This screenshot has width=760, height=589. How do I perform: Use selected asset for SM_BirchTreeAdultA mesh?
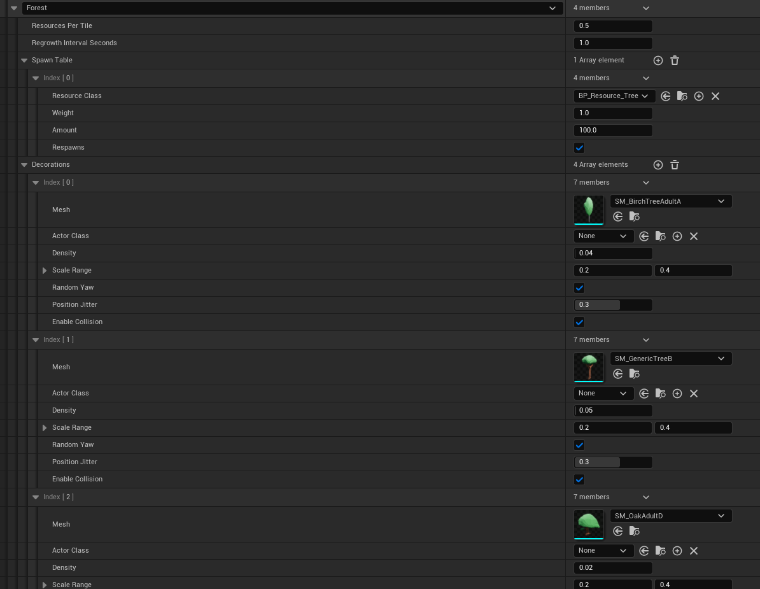617,216
